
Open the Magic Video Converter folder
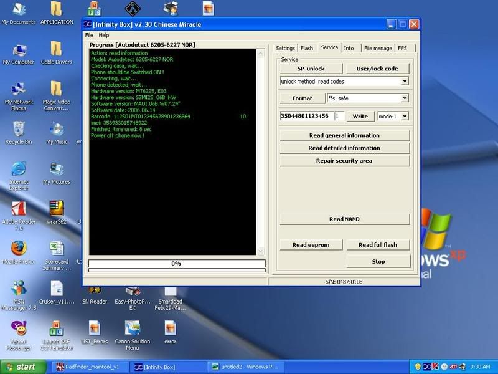pyautogui.click(x=56, y=96)
